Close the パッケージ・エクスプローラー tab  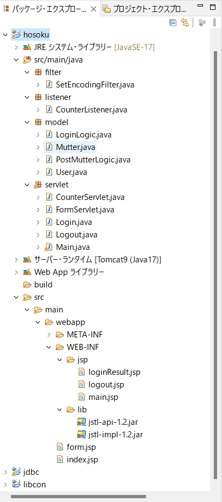[x=94, y=9]
